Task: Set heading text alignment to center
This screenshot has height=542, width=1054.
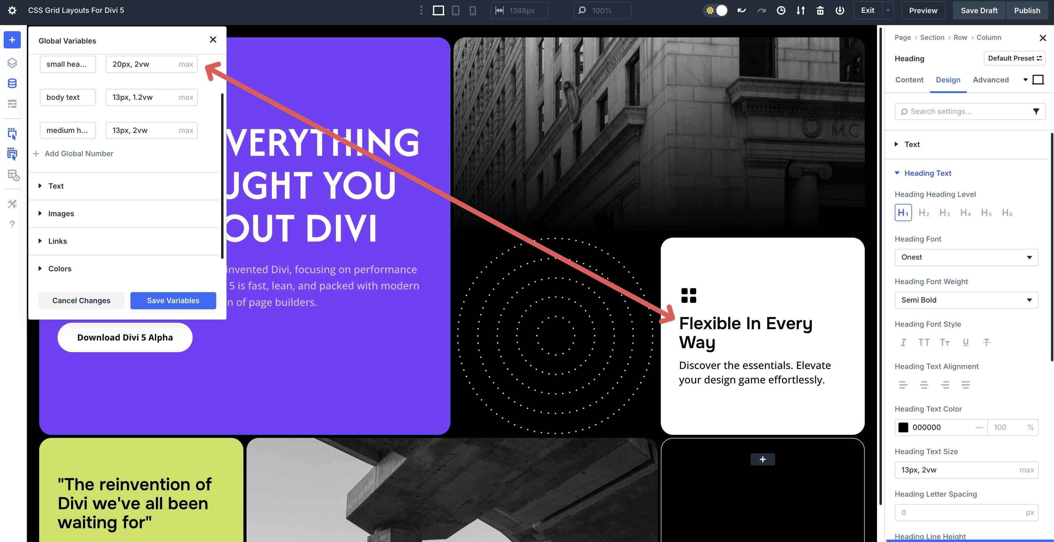Action: (x=924, y=385)
